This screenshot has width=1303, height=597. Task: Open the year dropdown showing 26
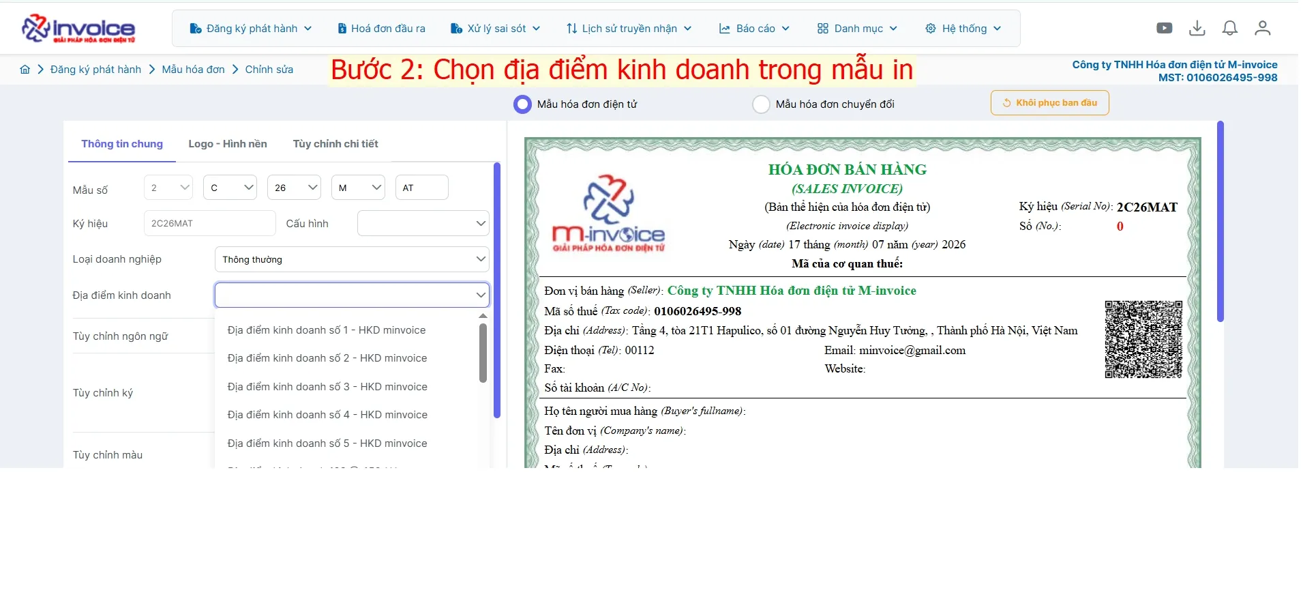point(294,188)
